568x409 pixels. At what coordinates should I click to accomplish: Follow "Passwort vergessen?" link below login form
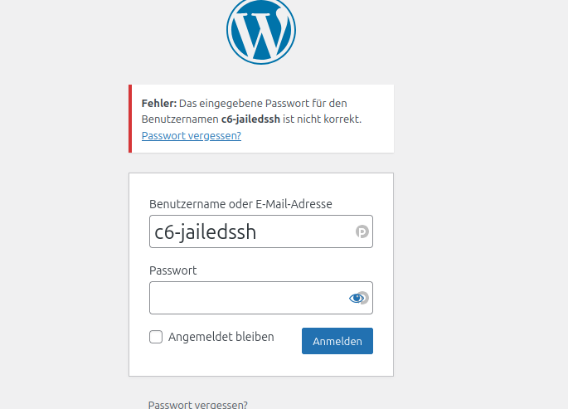[197, 405]
